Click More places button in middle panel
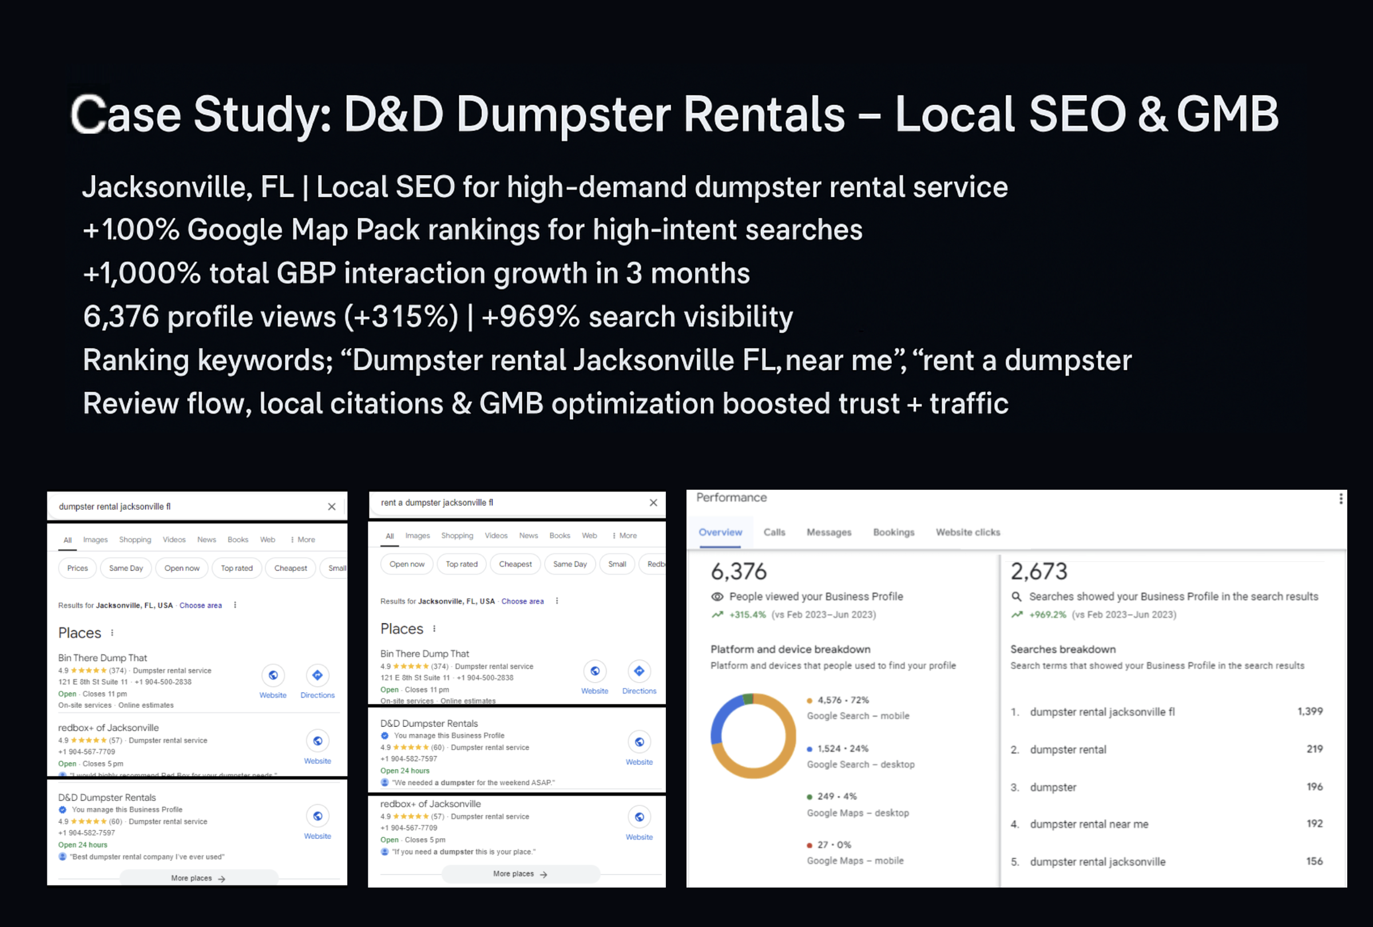Viewport: 1373px width, 927px height. tap(521, 874)
